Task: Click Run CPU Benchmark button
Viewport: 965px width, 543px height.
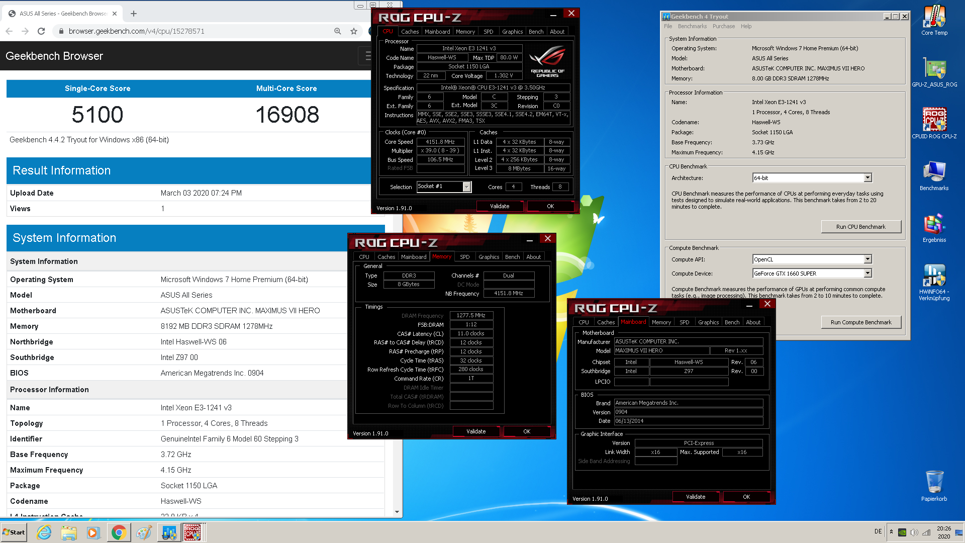Action: tap(861, 227)
